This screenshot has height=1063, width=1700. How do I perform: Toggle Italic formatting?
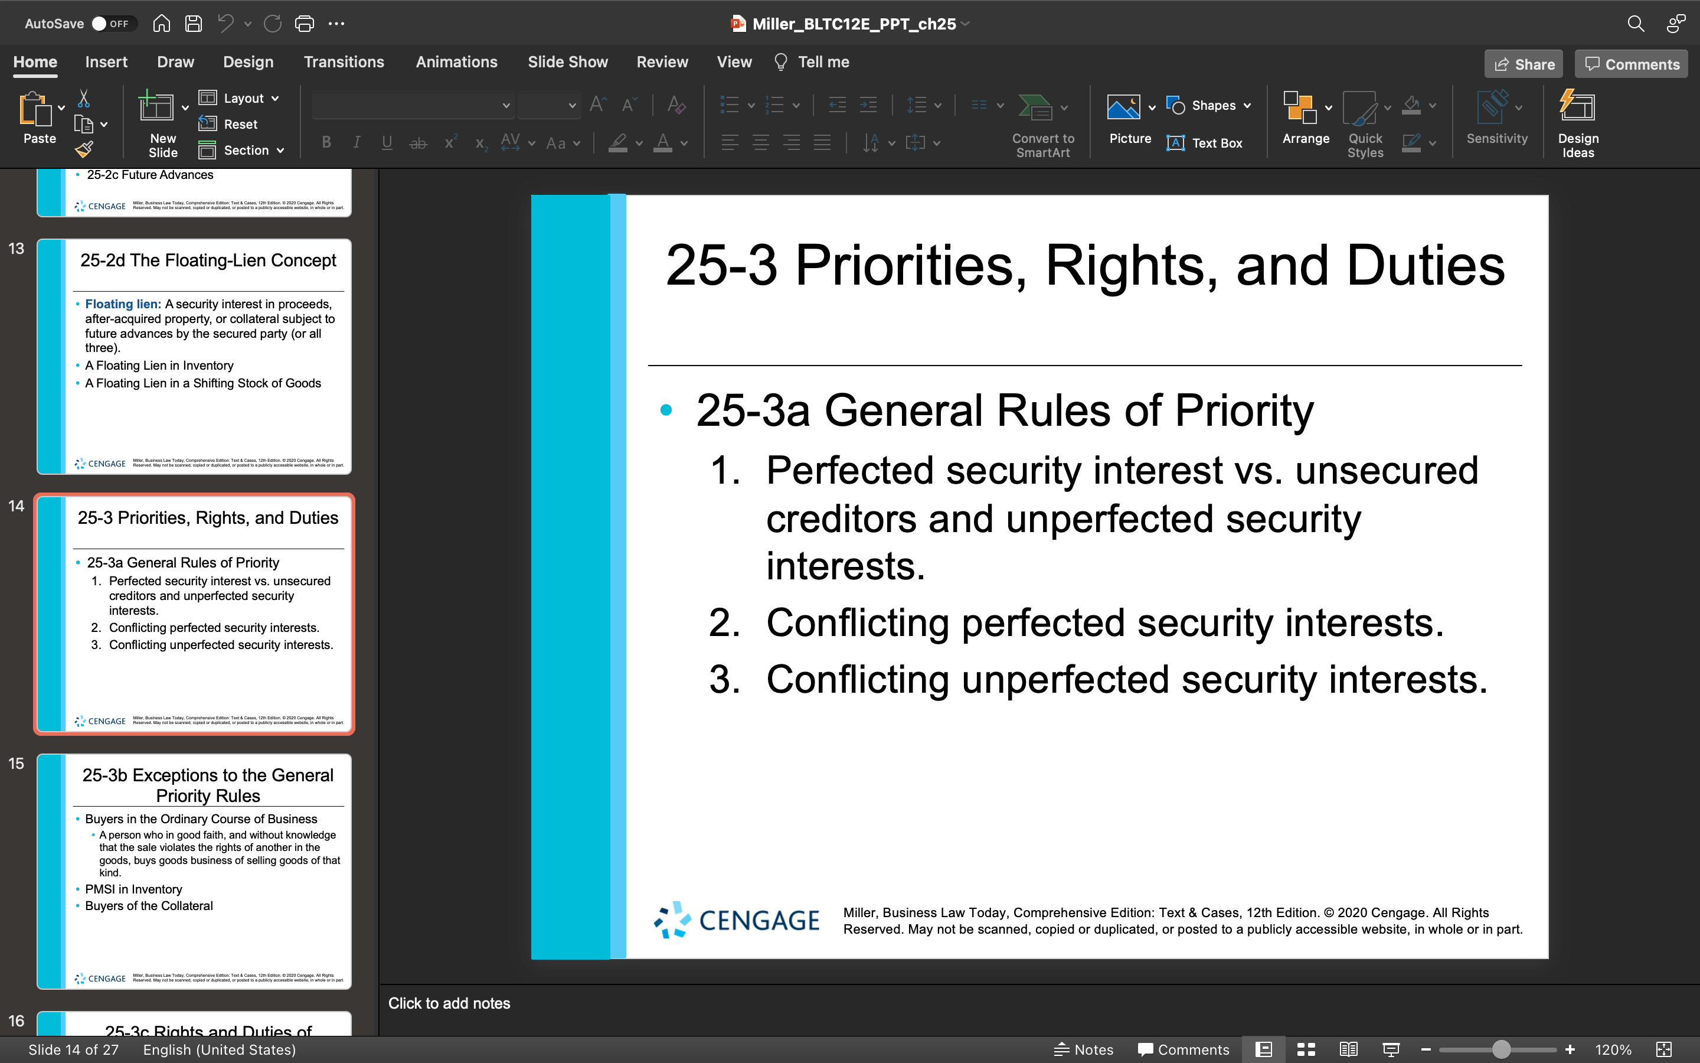pyautogui.click(x=356, y=143)
